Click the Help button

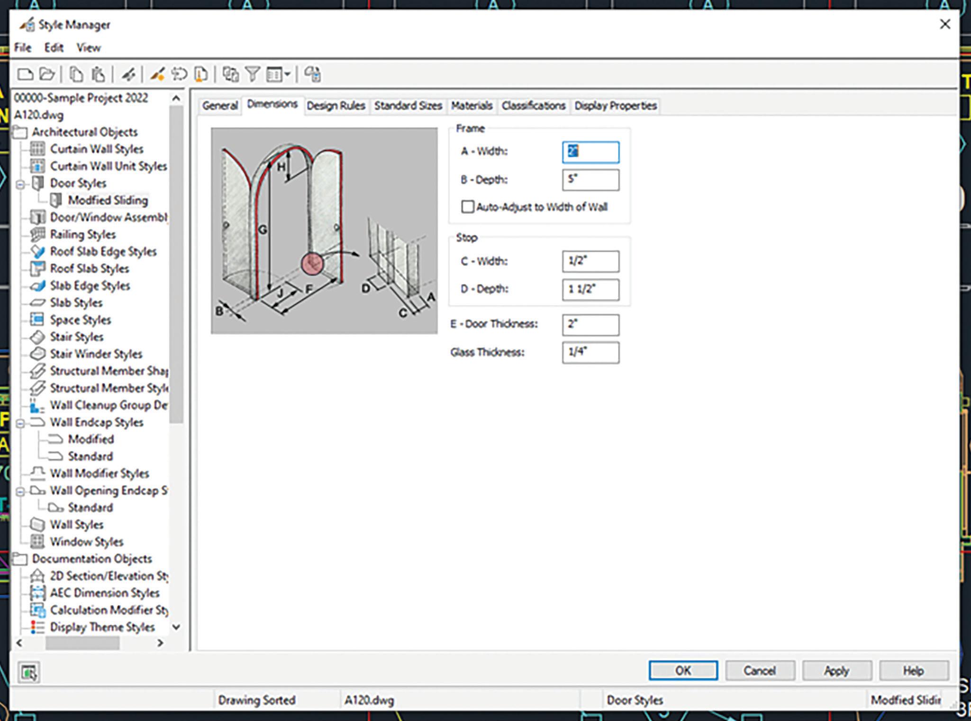[914, 670]
